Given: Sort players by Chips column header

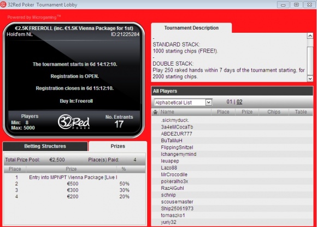Looking at the screenshot, I should click(274, 112).
